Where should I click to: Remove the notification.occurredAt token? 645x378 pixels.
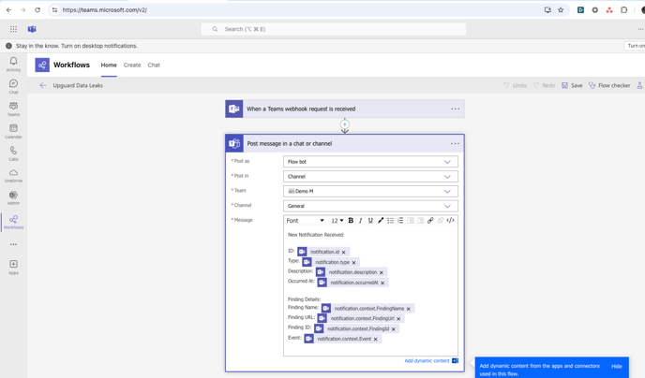click(x=382, y=283)
